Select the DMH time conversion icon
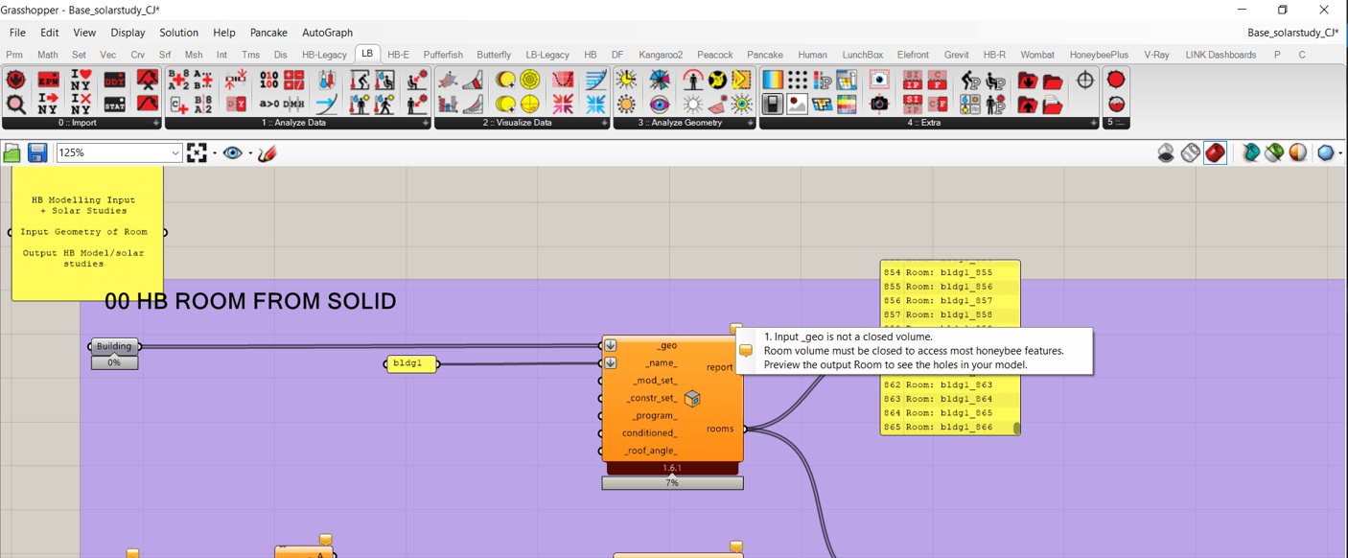 pos(294,104)
